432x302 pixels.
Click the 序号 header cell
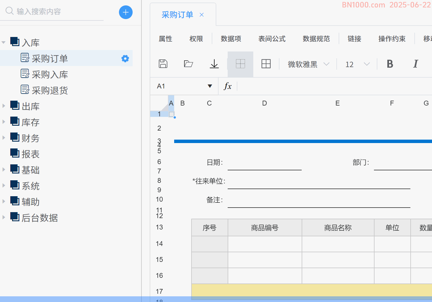[209, 227]
